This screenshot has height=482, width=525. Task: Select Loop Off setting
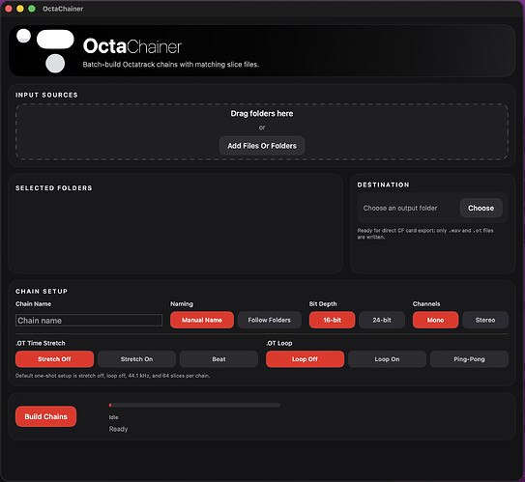tap(305, 359)
